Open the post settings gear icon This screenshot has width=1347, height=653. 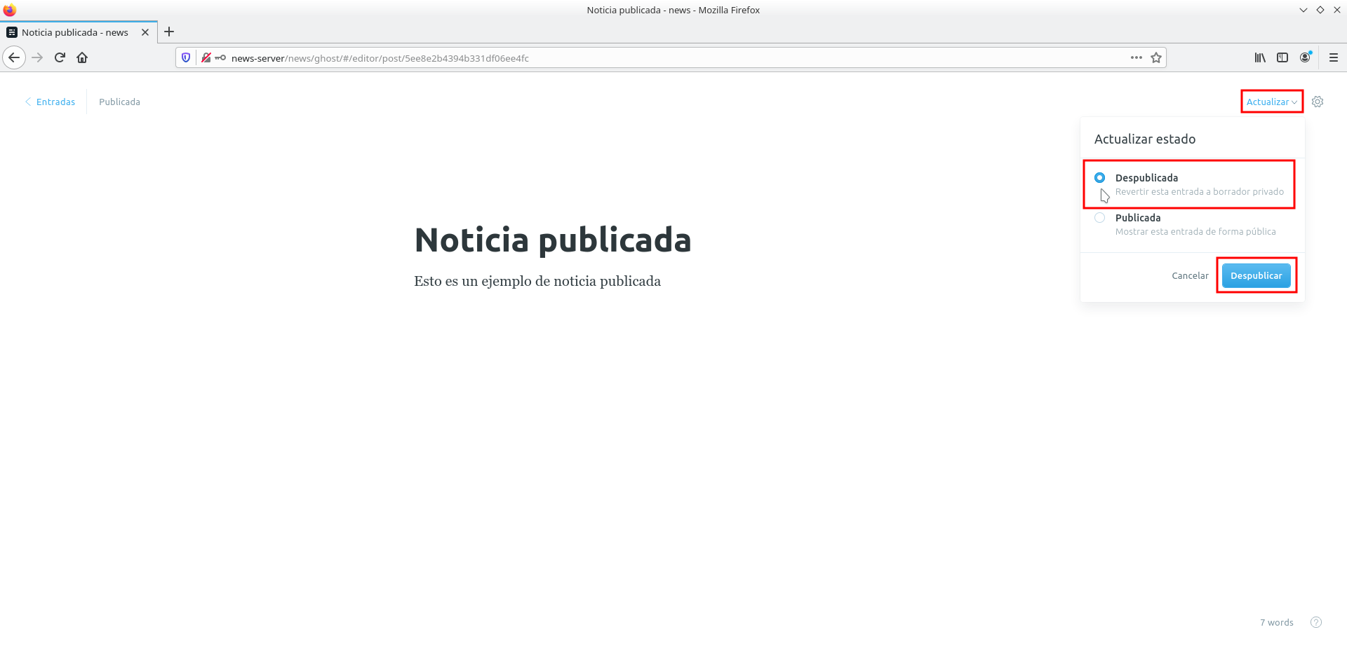click(x=1317, y=102)
